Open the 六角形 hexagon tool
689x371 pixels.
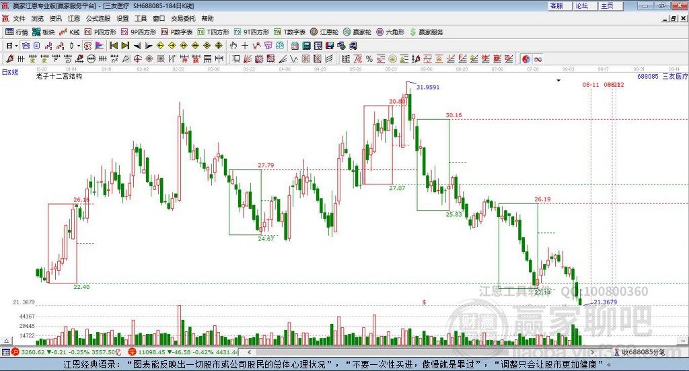click(390, 32)
